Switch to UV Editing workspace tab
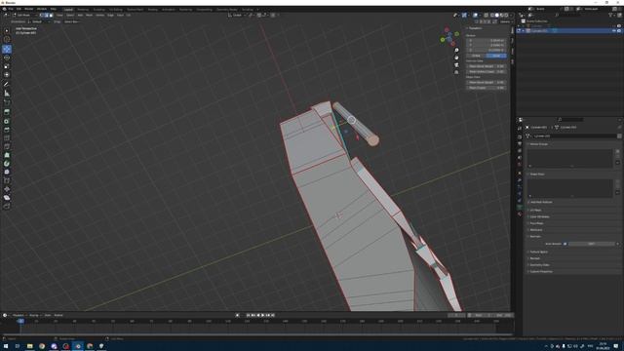The image size is (624, 351). 116,9
